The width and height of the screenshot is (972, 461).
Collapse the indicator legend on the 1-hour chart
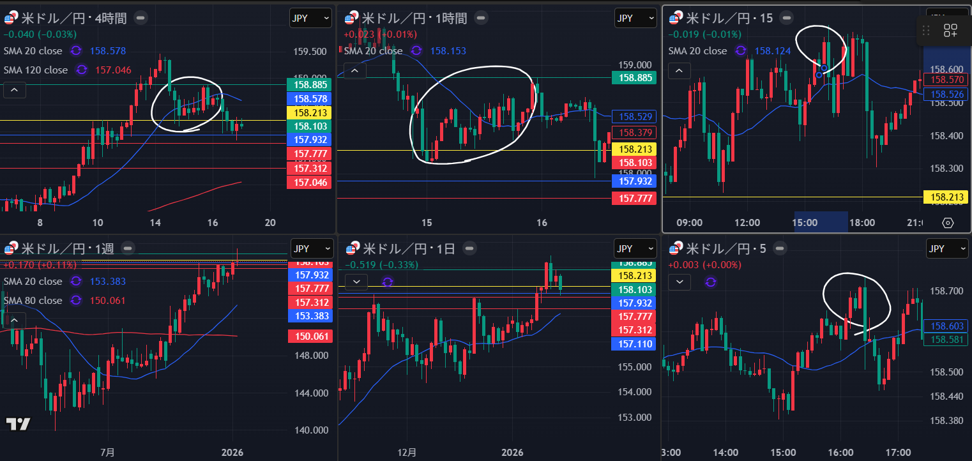tap(354, 71)
